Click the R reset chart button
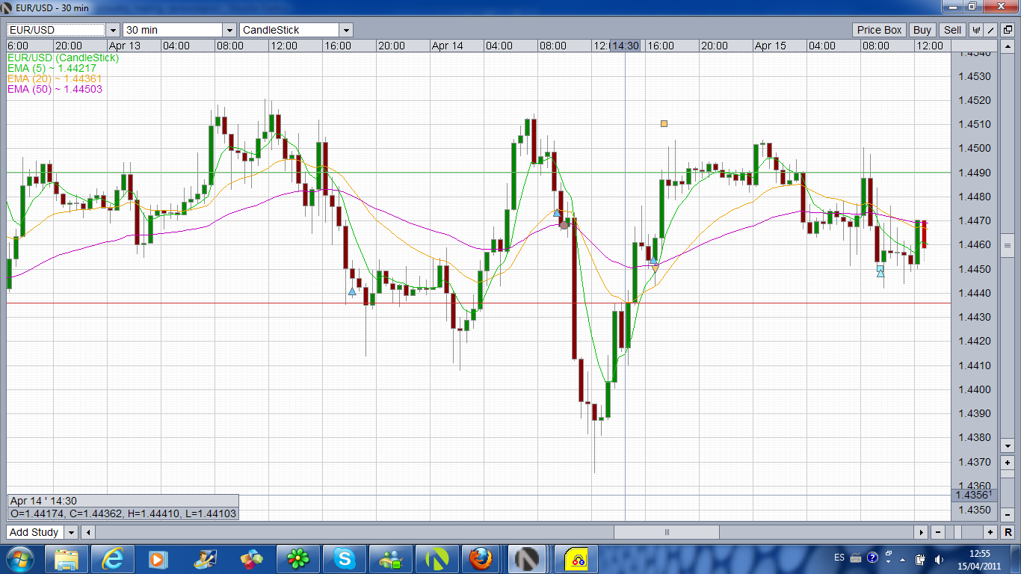The height and width of the screenshot is (574, 1021). 1008,532
